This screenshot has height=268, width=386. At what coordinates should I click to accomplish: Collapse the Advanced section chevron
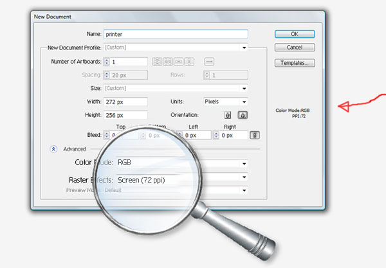(x=53, y=149)
